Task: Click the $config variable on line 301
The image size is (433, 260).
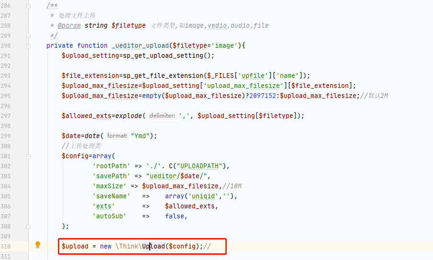Action: (x=75, y=156)
